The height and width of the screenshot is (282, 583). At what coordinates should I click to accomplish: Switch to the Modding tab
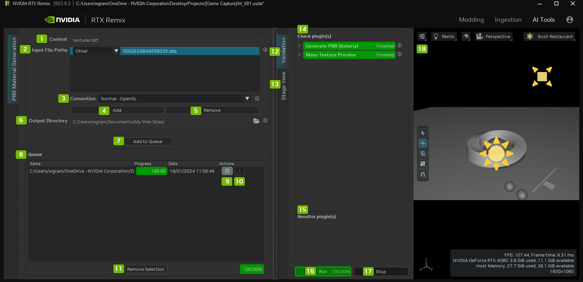point(471,20)
